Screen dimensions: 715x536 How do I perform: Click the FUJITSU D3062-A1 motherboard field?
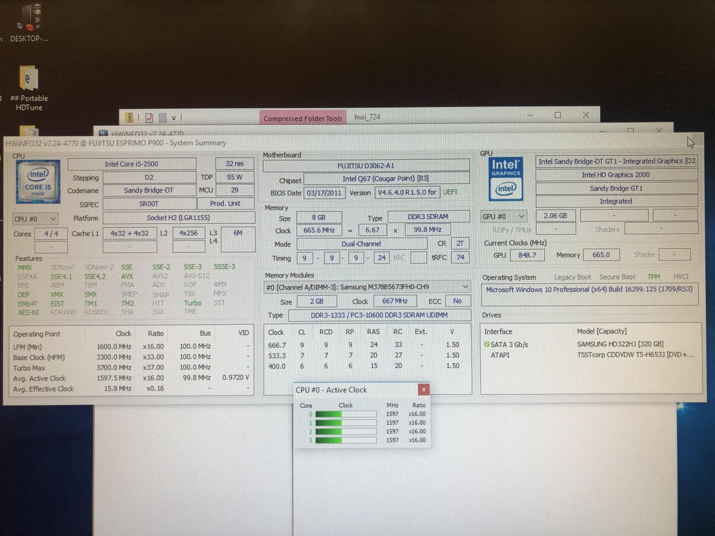[366, 166]
